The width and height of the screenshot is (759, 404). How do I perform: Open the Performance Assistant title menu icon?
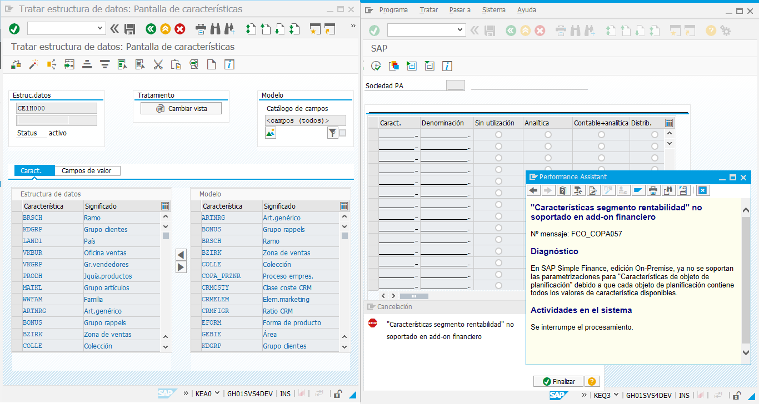pos(534,177)
